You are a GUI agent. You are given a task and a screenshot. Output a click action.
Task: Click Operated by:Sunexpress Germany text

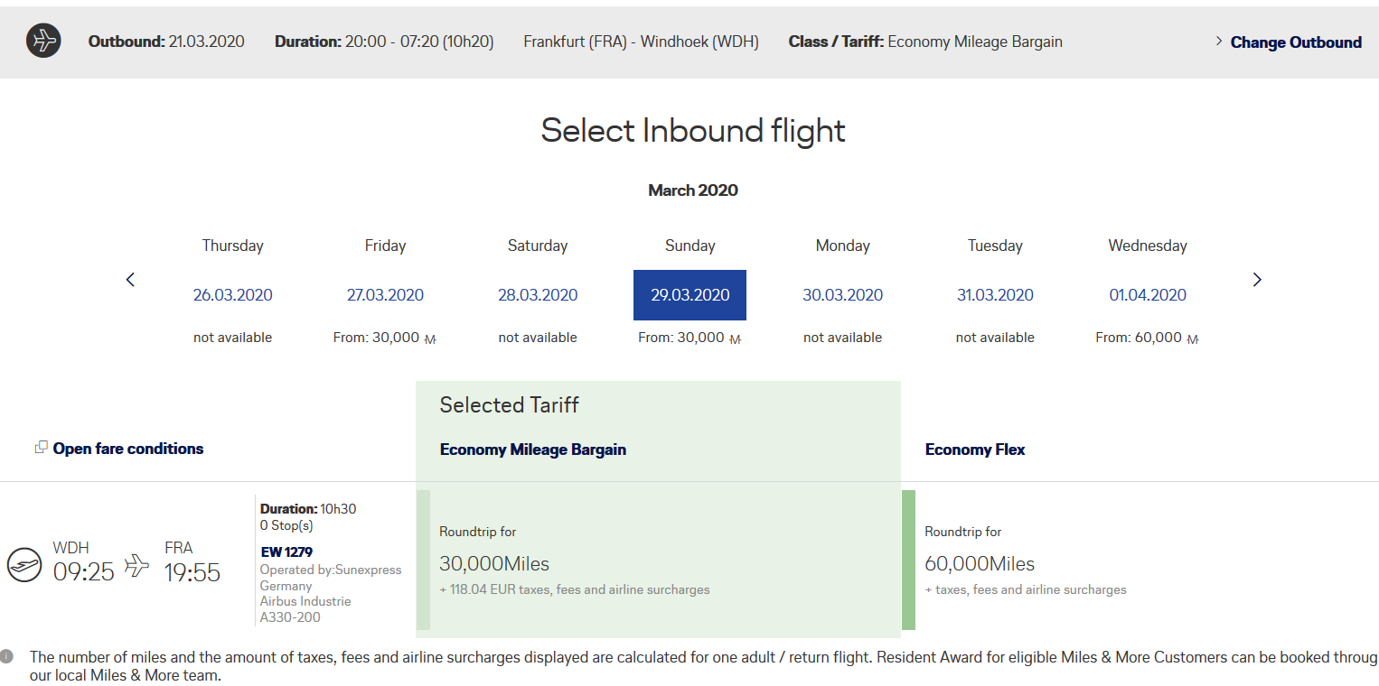point(331,578)
